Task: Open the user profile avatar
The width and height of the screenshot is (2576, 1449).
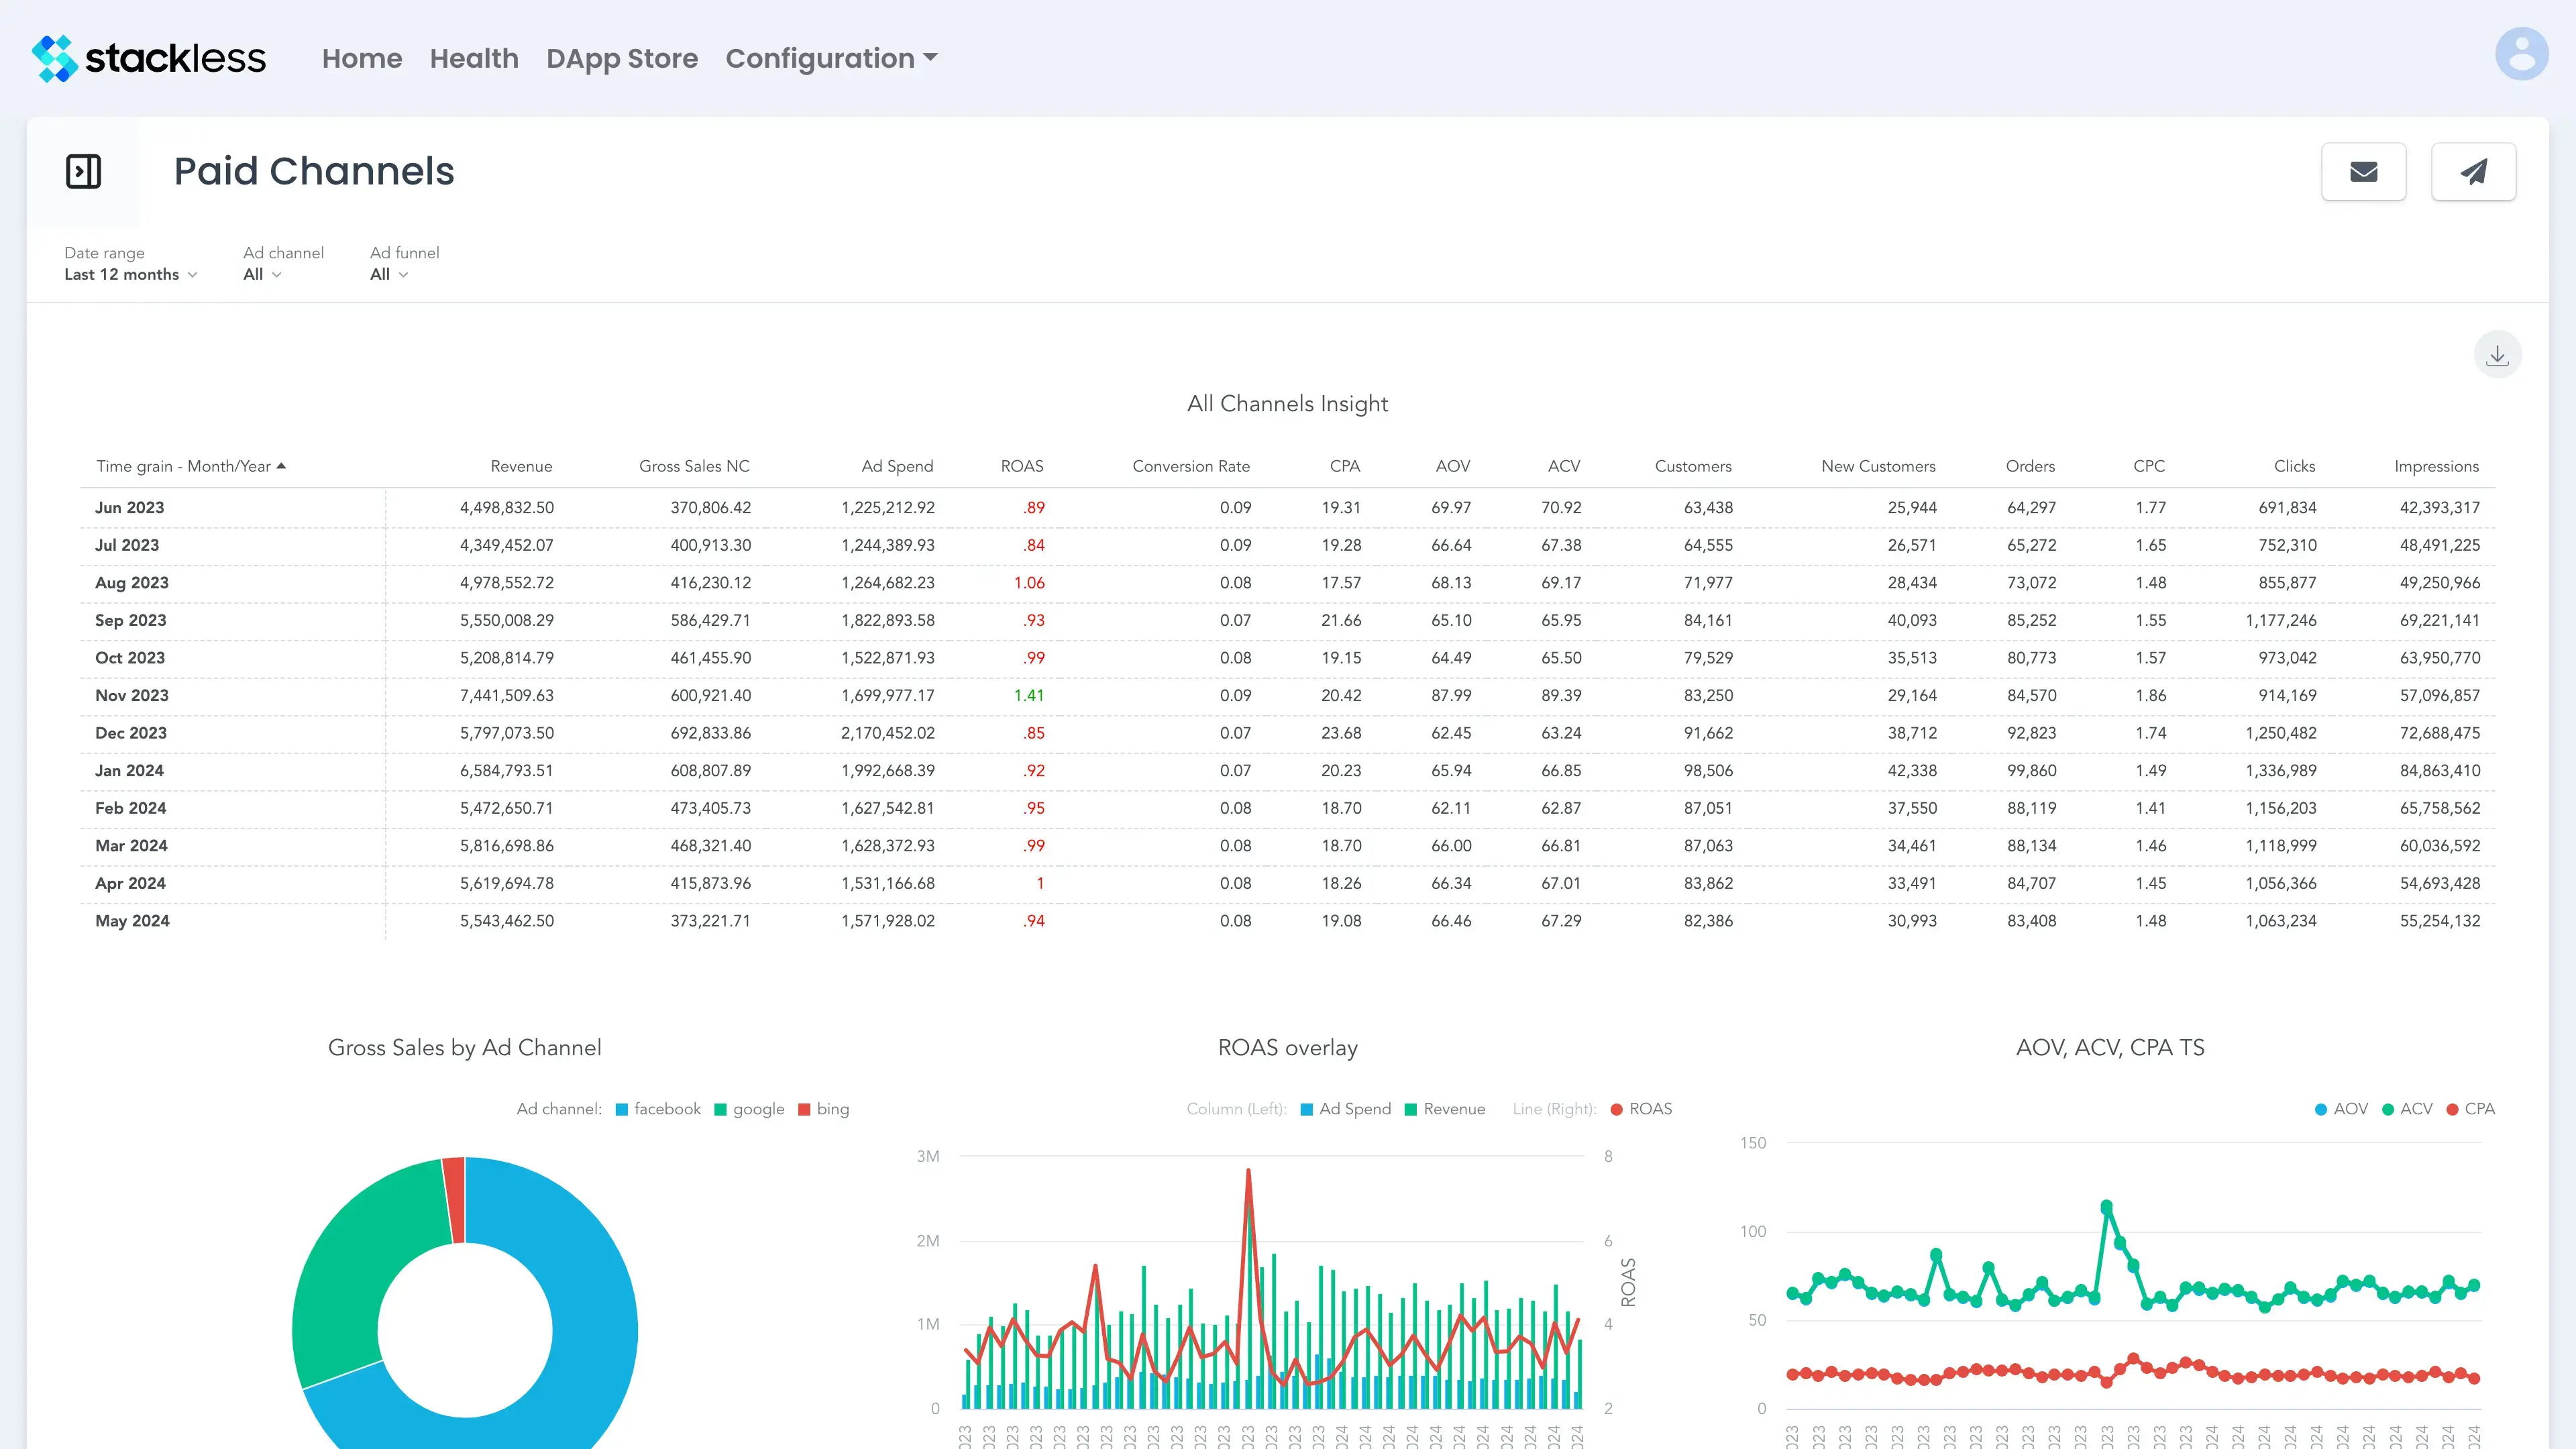Action: [x=2521, y=54]
